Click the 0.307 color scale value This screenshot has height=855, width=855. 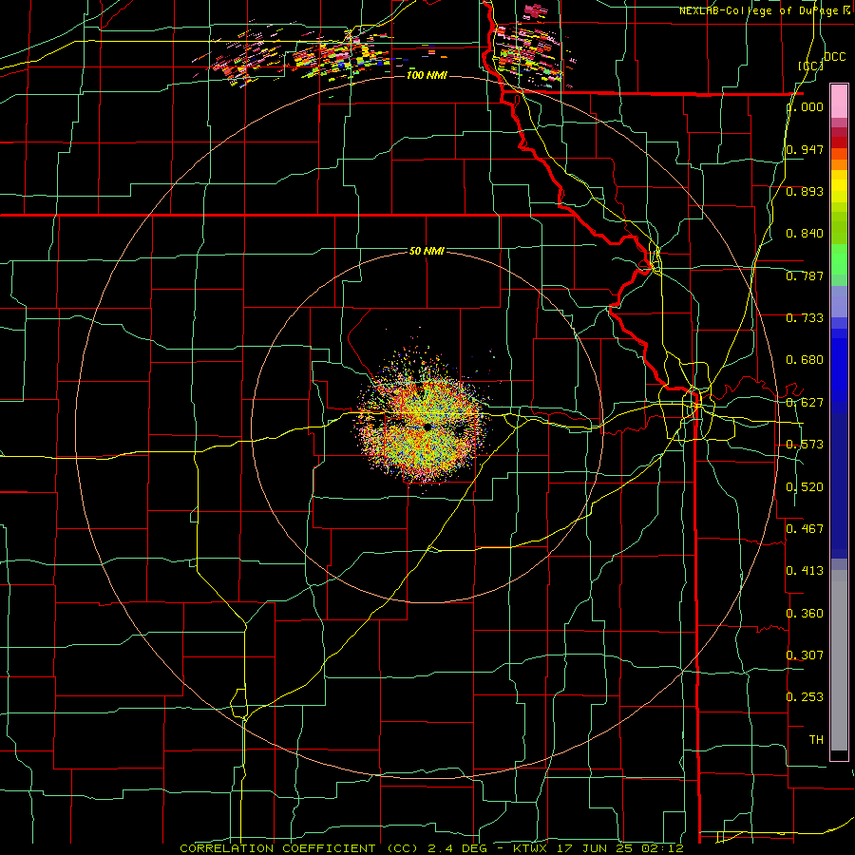pyautogui.click(x=805, y=655)
